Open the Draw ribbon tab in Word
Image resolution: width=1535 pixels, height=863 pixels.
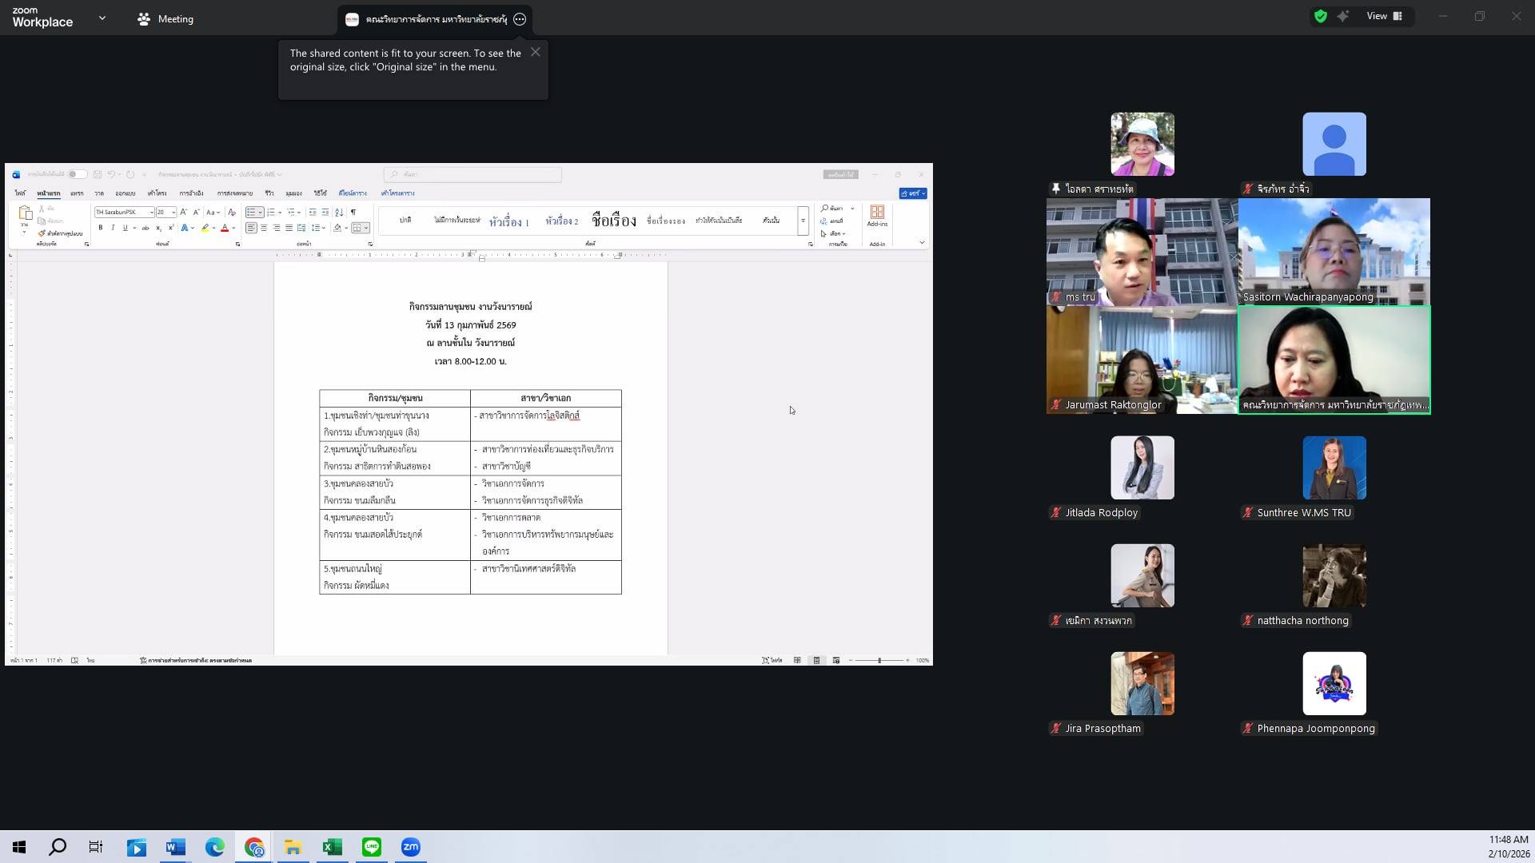[99, 193]
